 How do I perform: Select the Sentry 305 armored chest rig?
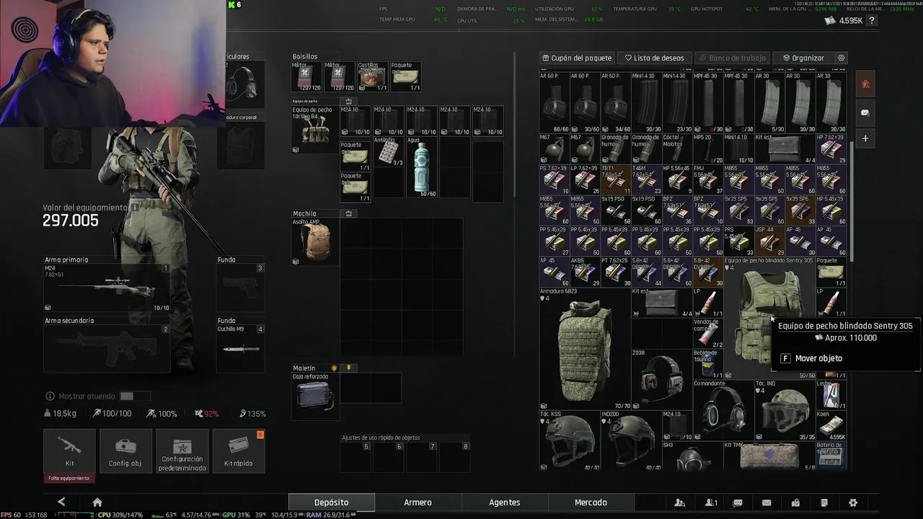click(769, 318)
